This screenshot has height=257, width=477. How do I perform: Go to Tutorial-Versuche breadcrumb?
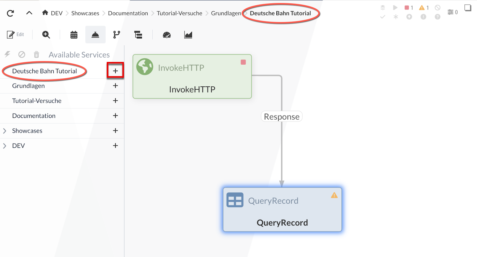point(179,13)
